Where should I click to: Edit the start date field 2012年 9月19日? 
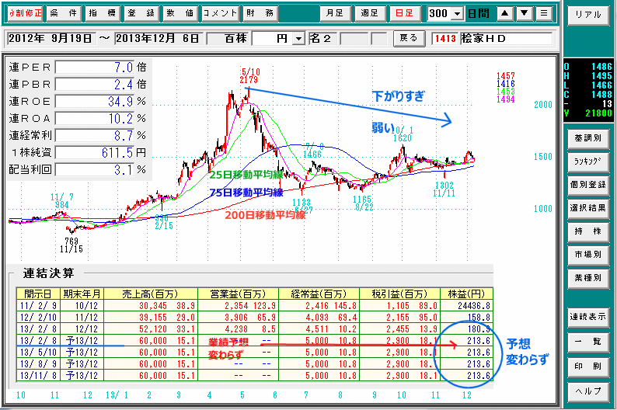coord(51,39)
